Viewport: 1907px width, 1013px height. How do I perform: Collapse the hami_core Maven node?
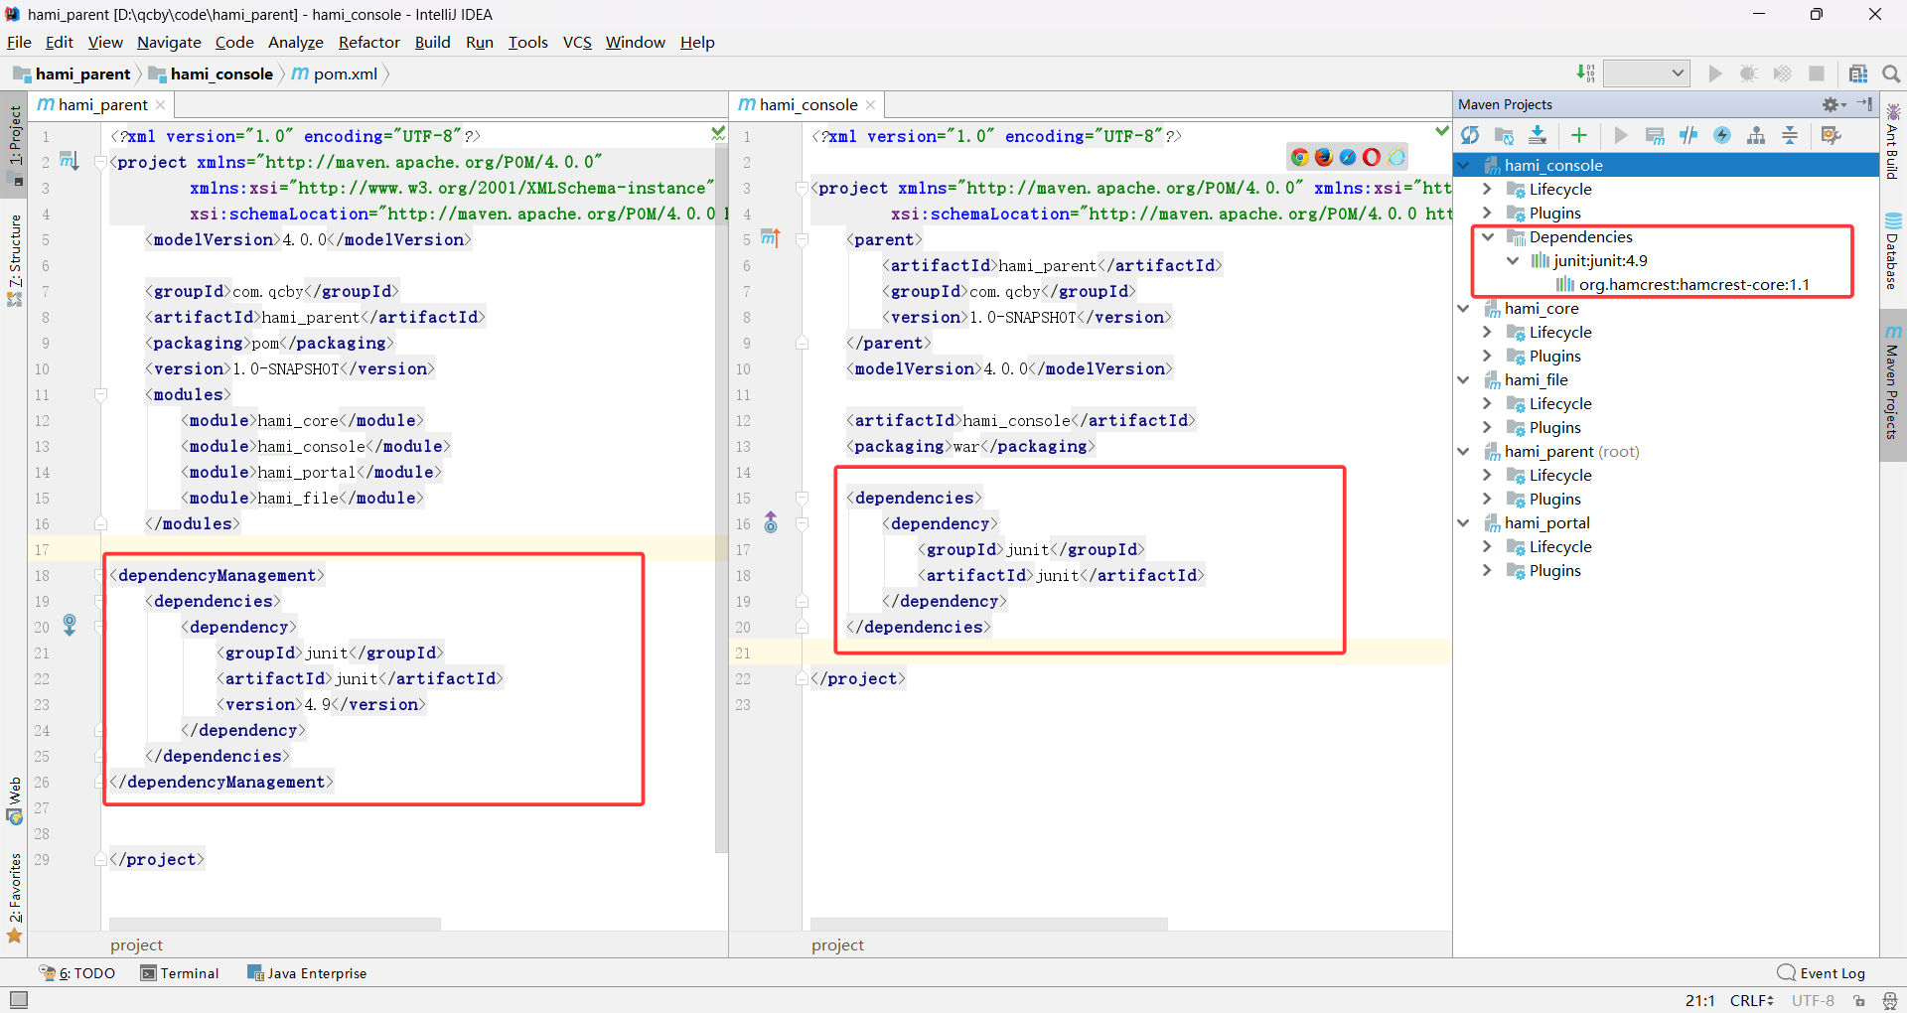(1464, 308)
